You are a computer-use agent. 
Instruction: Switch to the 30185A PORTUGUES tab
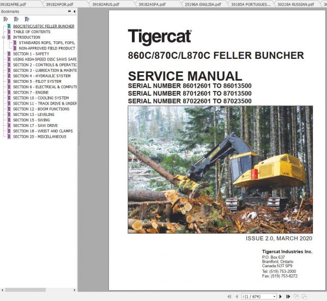[x=251, y=4]
